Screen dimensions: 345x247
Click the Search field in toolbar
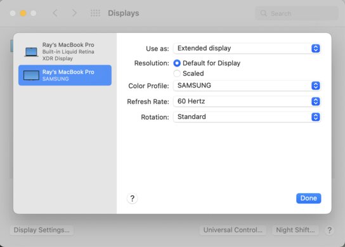[x=297, y=13]
